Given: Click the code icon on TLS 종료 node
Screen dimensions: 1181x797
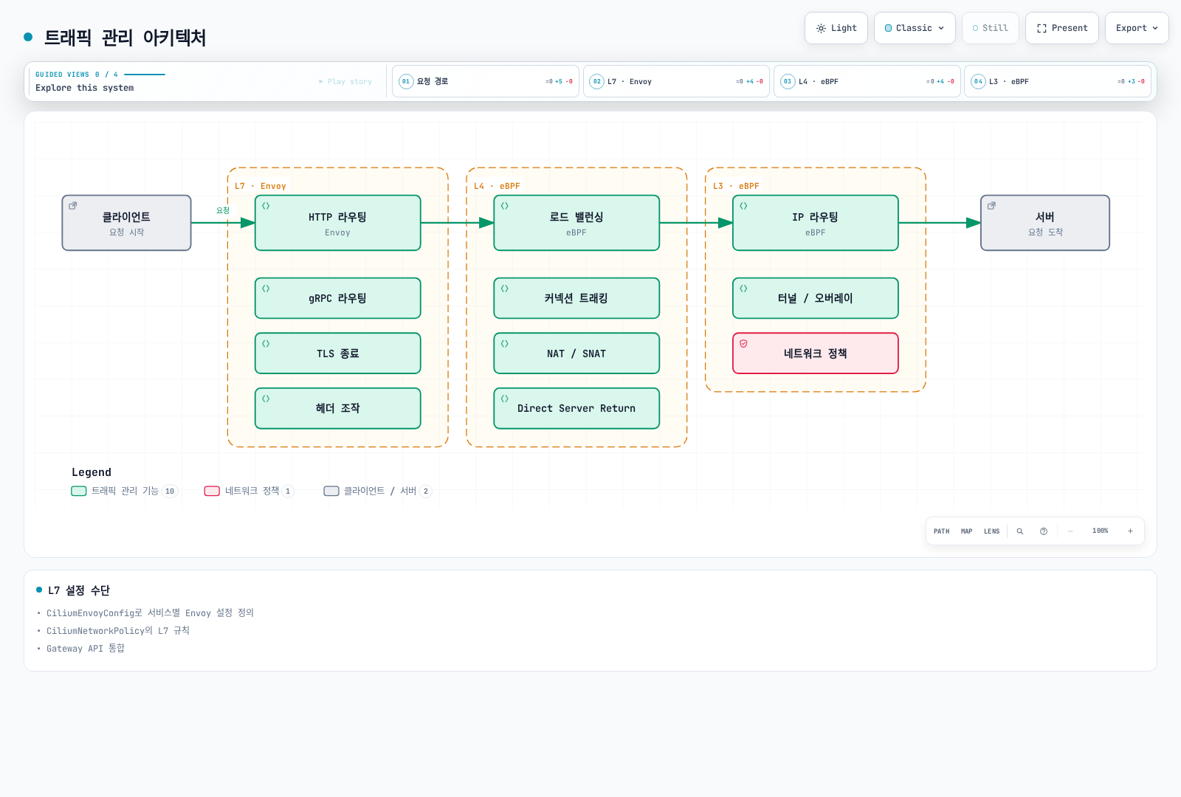Looking at the screenshot, I should (x=266, y=344).
